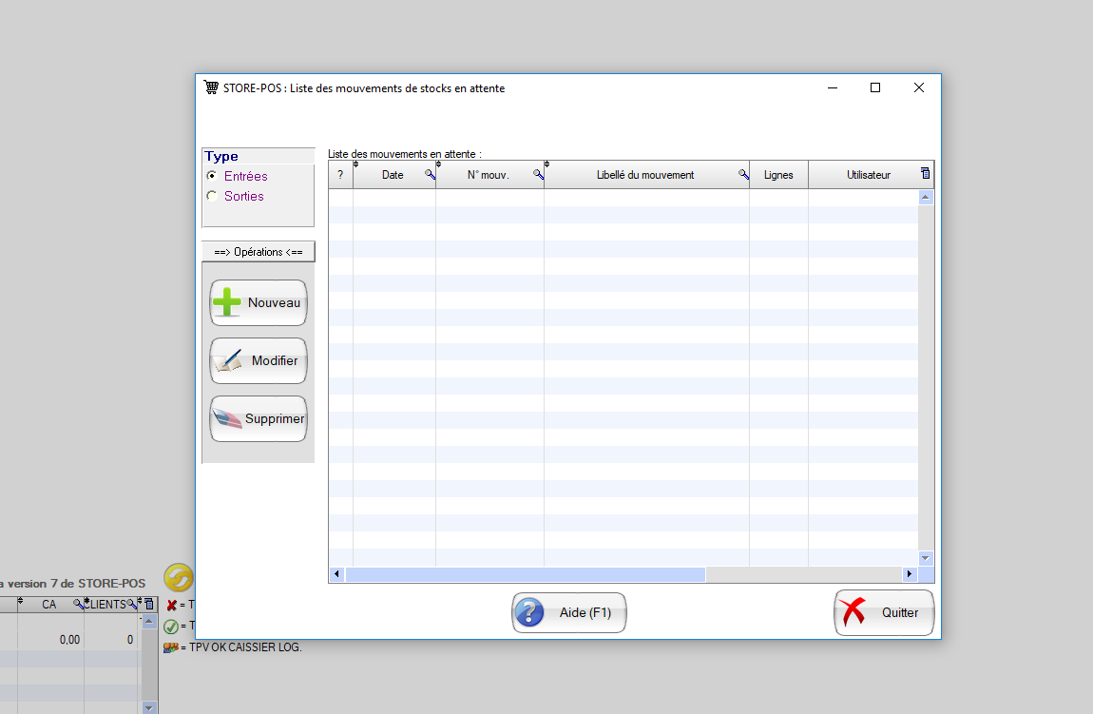Click the Opérations section header
Screen dimensions: 1093x714
click(259, 252)
